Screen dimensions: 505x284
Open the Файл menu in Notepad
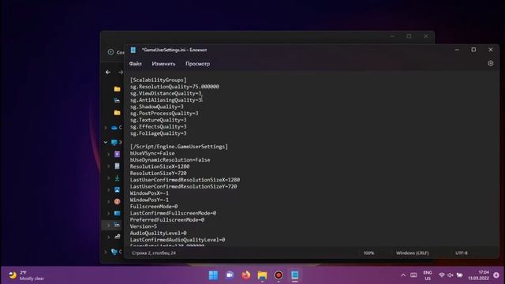[x=135, y=64]
